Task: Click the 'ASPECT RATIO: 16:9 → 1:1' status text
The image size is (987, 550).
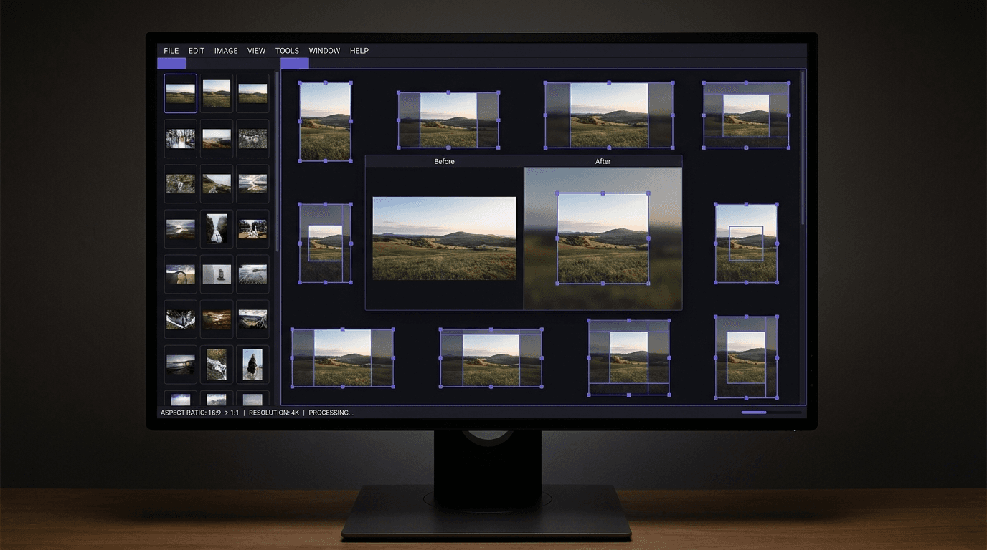Action: [x=199, y=412]
